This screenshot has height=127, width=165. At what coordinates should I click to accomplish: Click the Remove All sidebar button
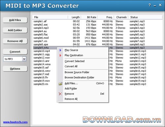tap(15, 41)
